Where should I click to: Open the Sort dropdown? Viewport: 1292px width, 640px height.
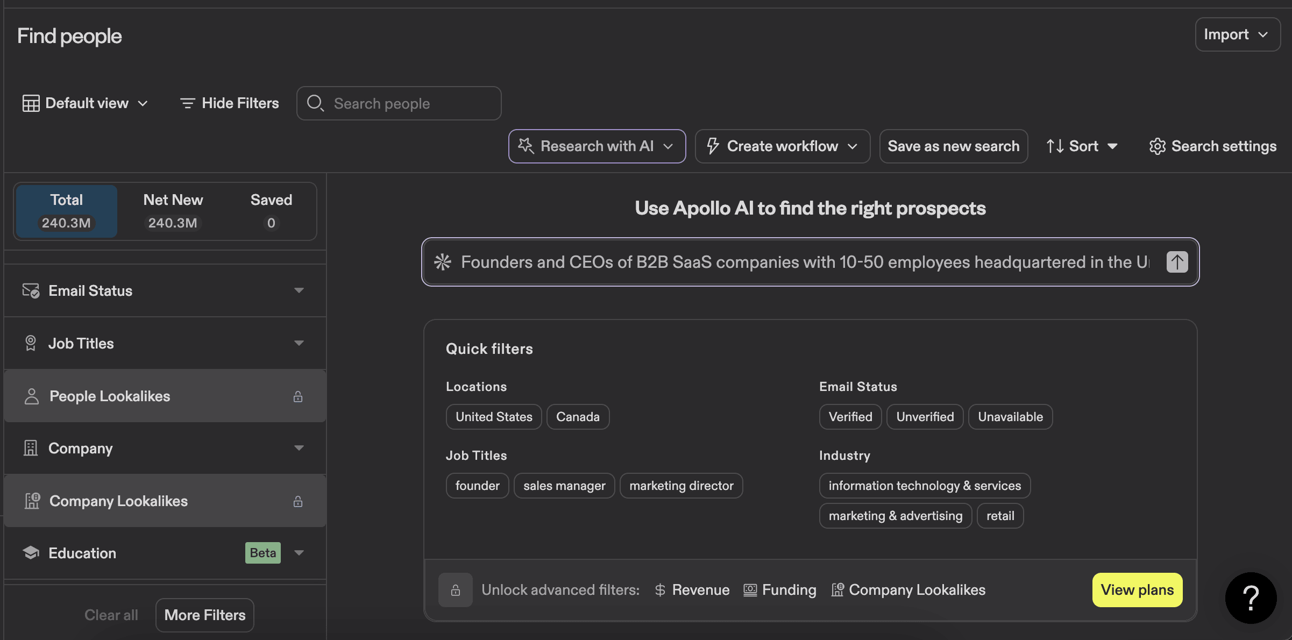click(1082, 146)
